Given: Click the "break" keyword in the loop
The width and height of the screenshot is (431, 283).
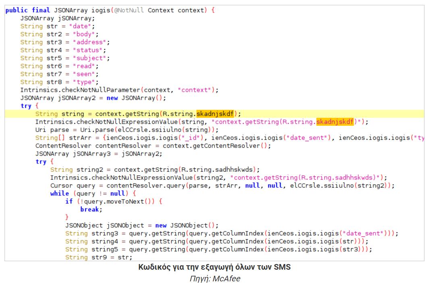Looking at the screenshot, I should tap(91, 209).
